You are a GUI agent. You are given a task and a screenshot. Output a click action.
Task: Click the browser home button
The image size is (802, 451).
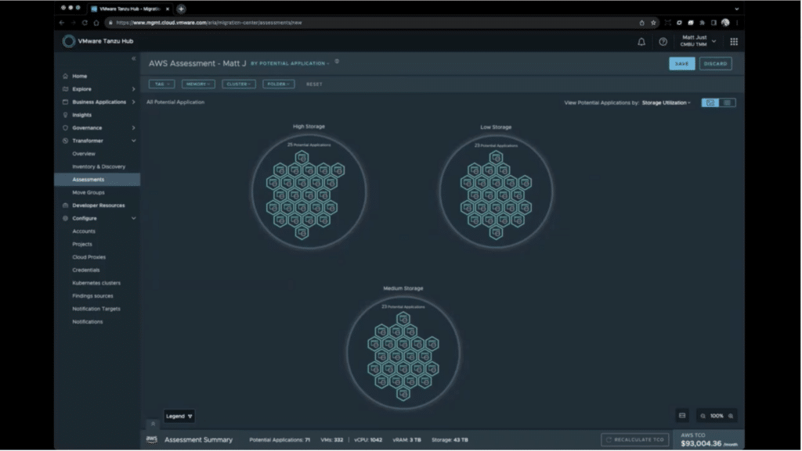coord(96,23)
